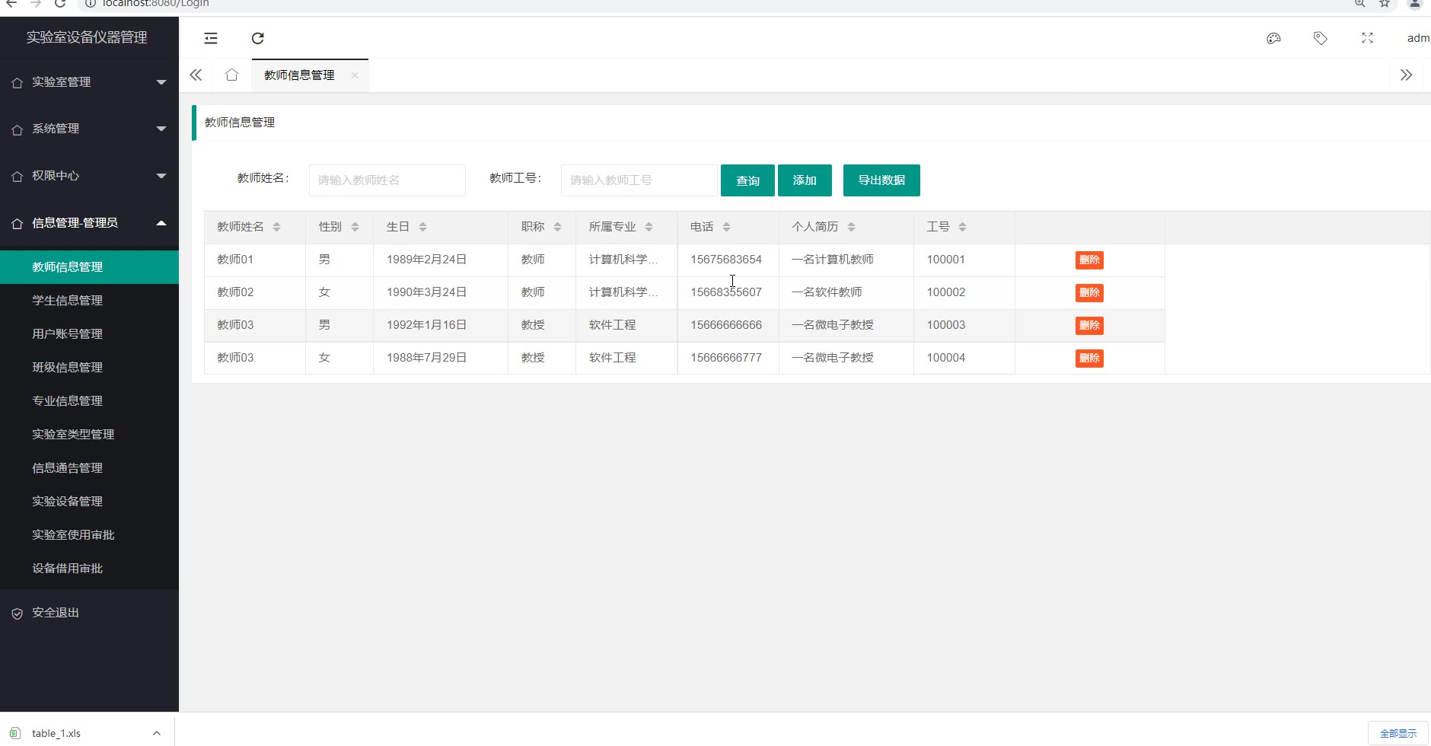
Task: Sort table by 工号 column
Action: tap(962, 227)
